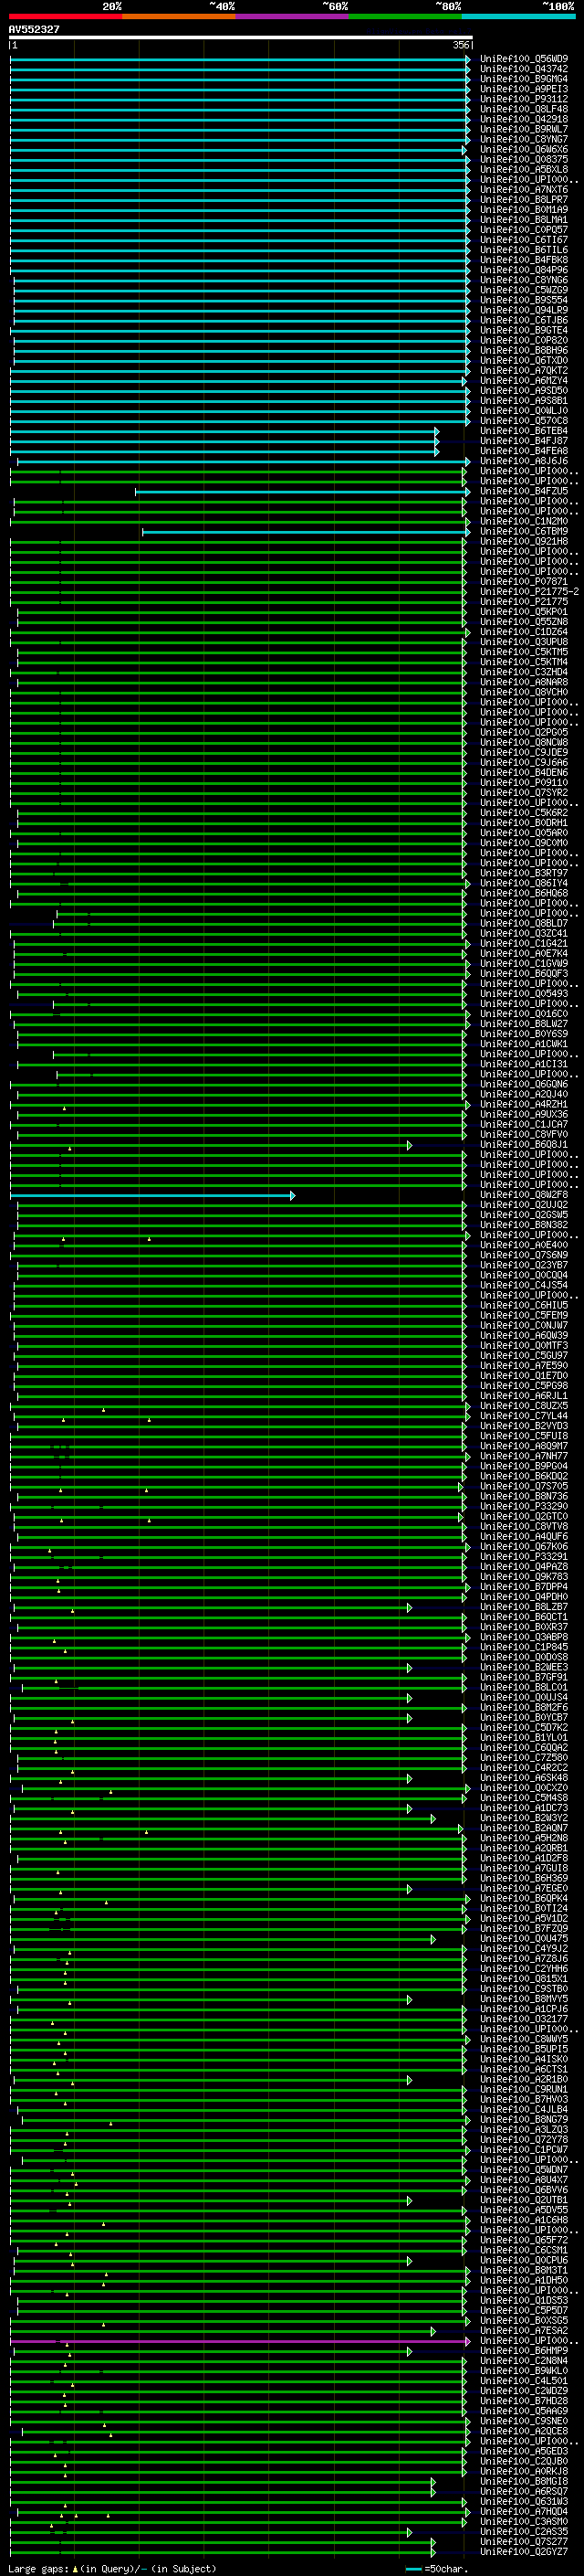Select label UniRef100_B4FZU5

pyautogui.click(x=523, y=491)
